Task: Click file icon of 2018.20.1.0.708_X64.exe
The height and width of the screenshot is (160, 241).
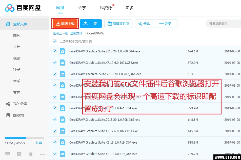Action: 63,51
